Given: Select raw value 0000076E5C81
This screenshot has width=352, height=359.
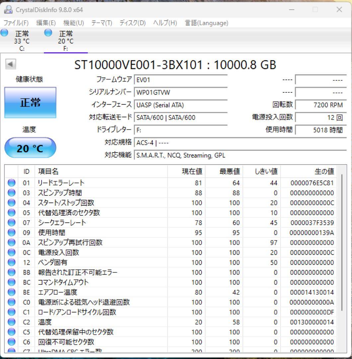Looking at the screenshot, I should [x=312, y=183].
